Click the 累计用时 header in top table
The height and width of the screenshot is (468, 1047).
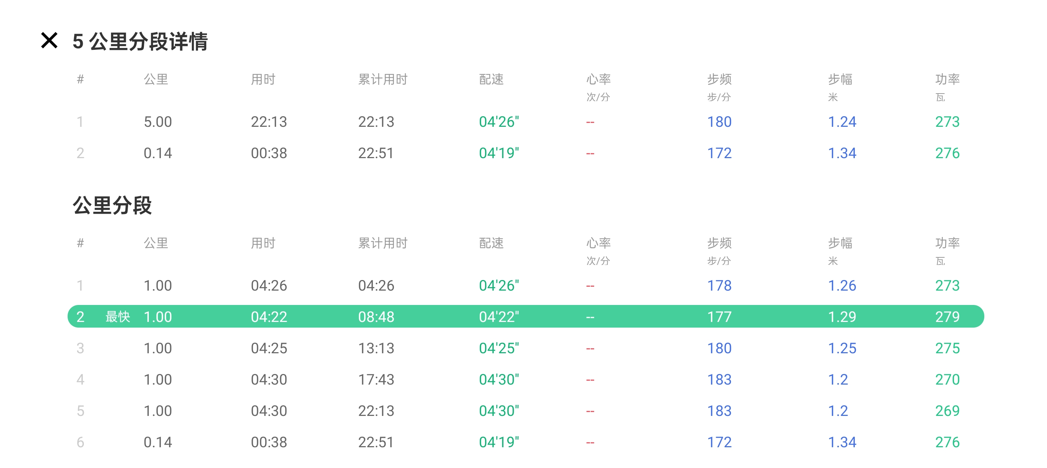pyautogui.click(x=383, y=79)
